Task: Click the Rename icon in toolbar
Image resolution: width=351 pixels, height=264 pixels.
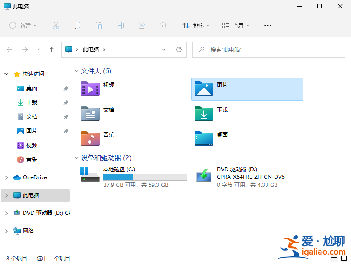Action: pyautogui.click(x=120, y=25)
